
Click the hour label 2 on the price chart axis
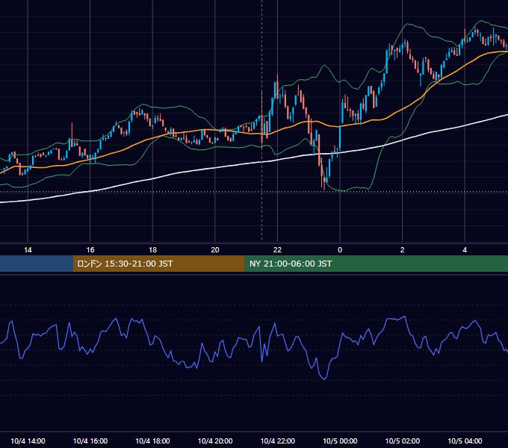pos(403,250)
